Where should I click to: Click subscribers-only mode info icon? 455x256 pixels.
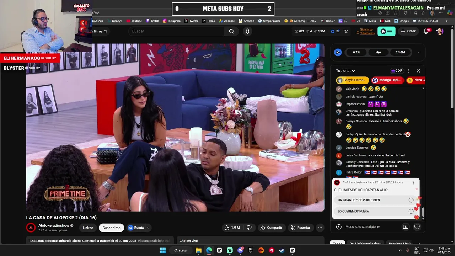(x=339, y=227)
